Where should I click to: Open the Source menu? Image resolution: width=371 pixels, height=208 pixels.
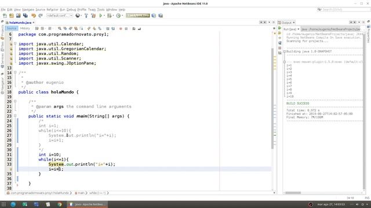(x=40, y=10)
